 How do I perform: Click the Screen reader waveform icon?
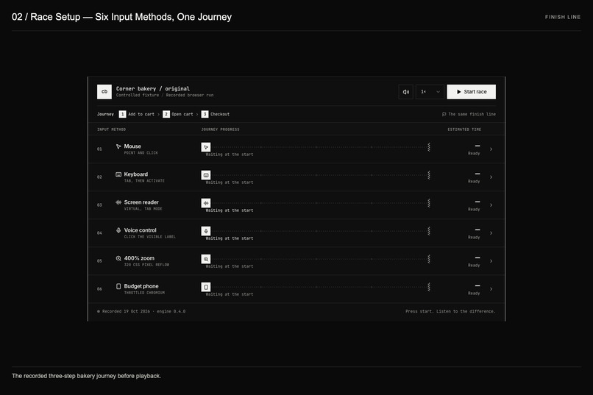tap(118, 202)
